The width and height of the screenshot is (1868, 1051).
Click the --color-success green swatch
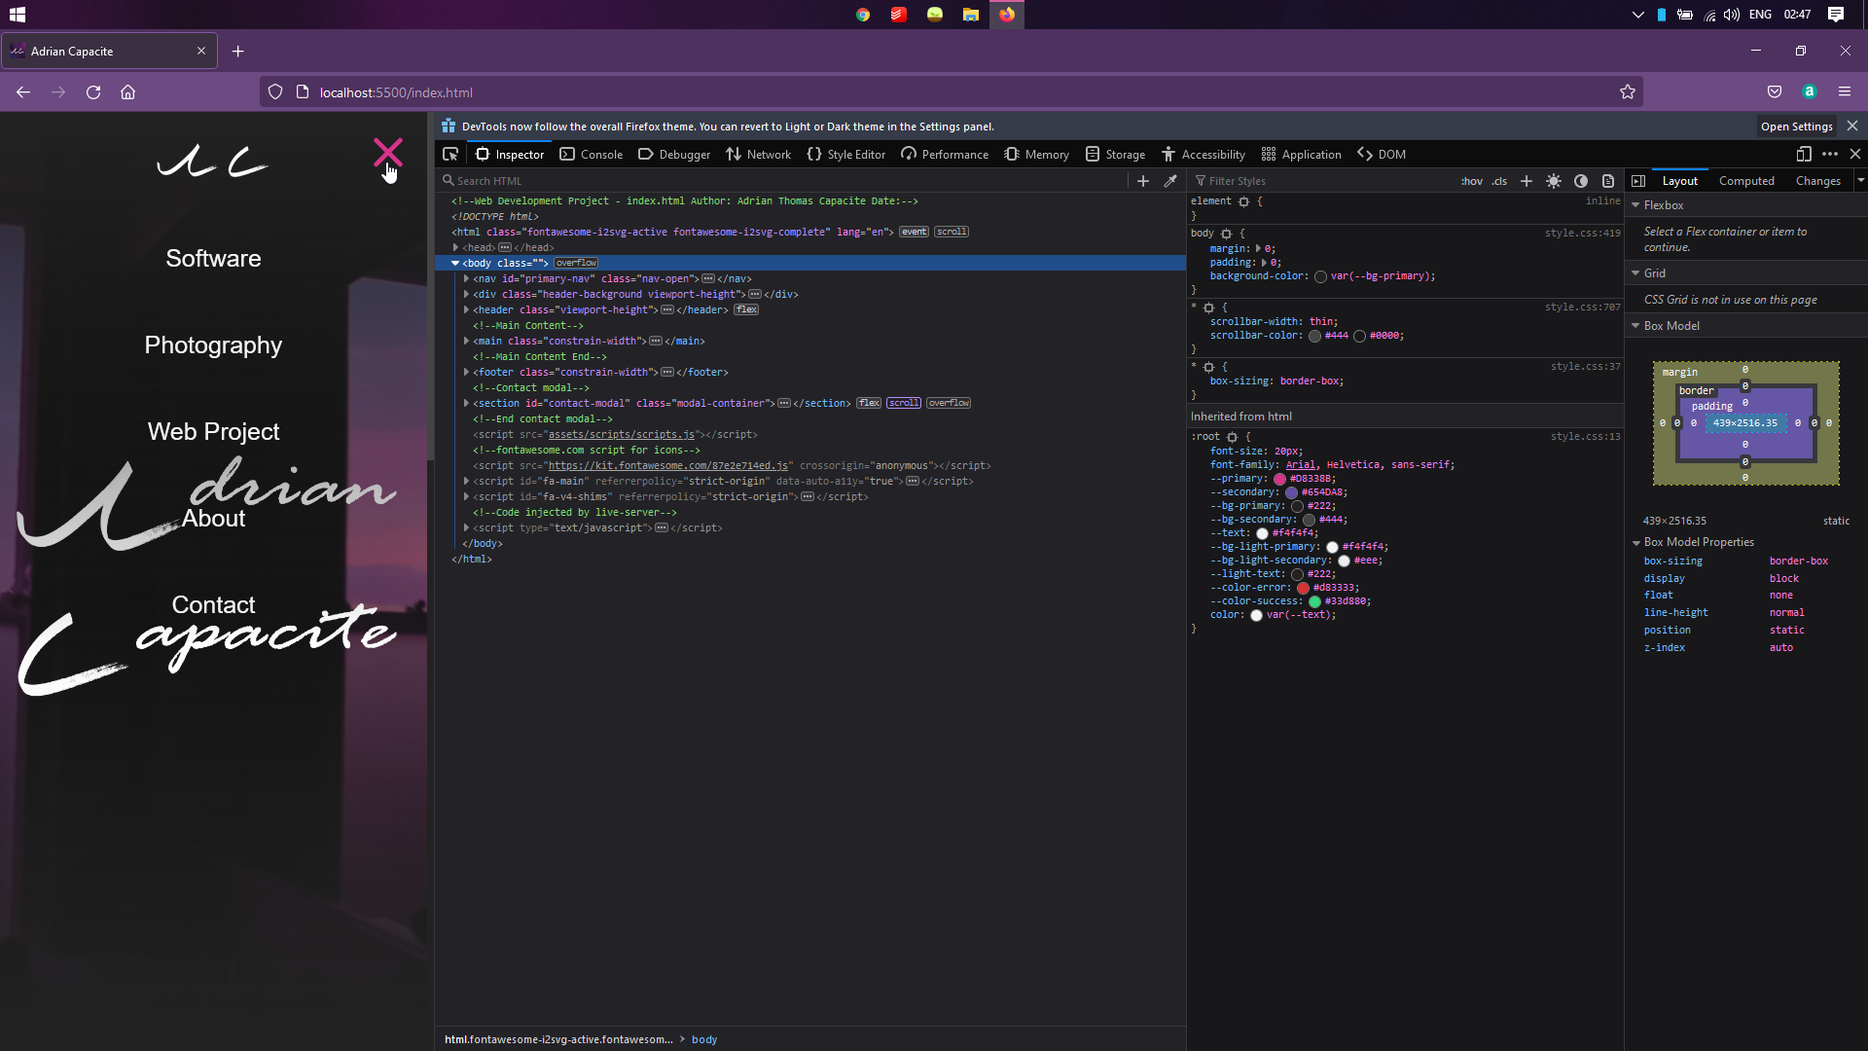1314,601
